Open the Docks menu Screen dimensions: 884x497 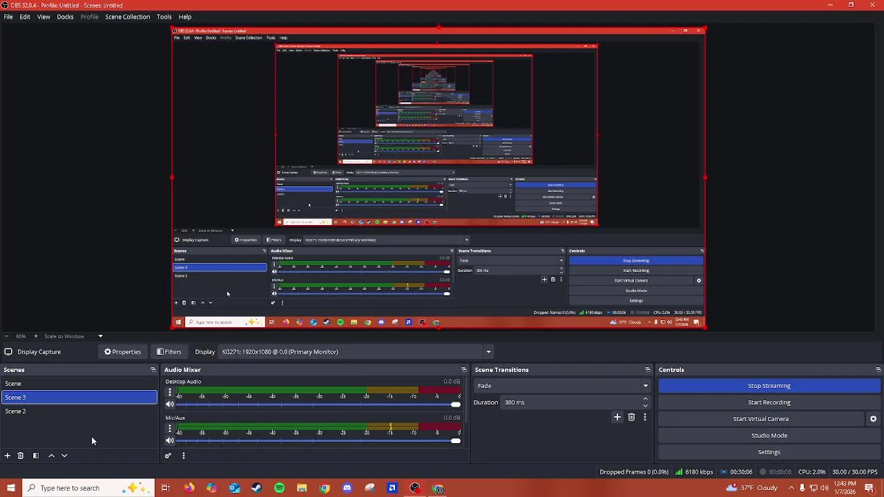tap(65, 17)
